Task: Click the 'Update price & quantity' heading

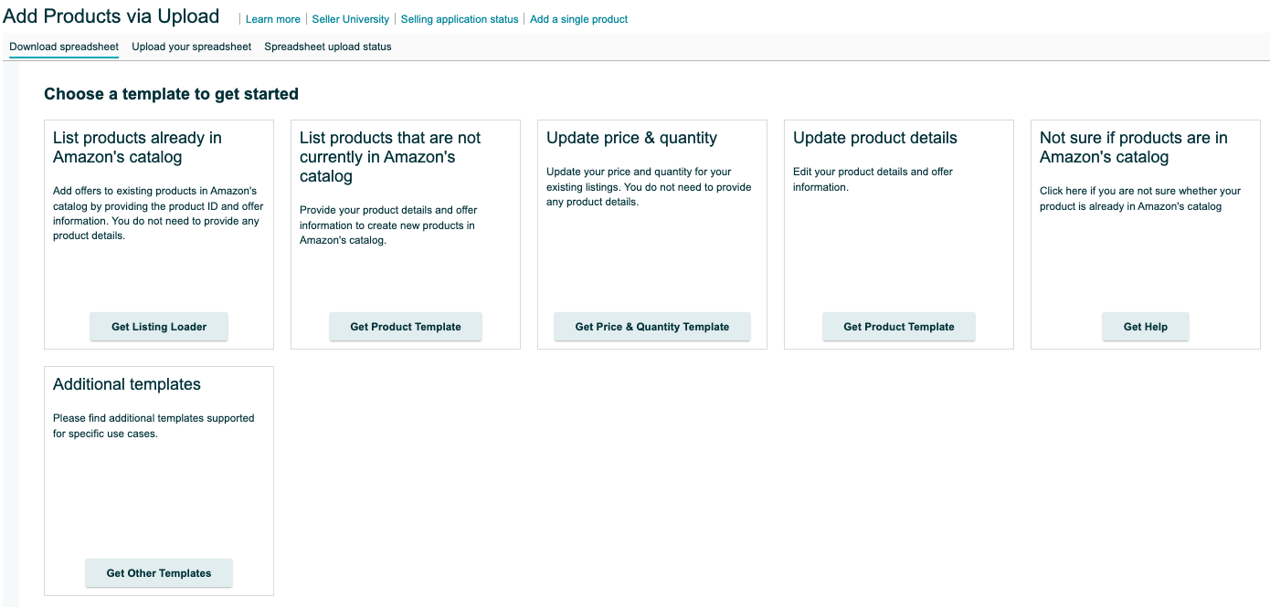Action: tap(631, 138)
